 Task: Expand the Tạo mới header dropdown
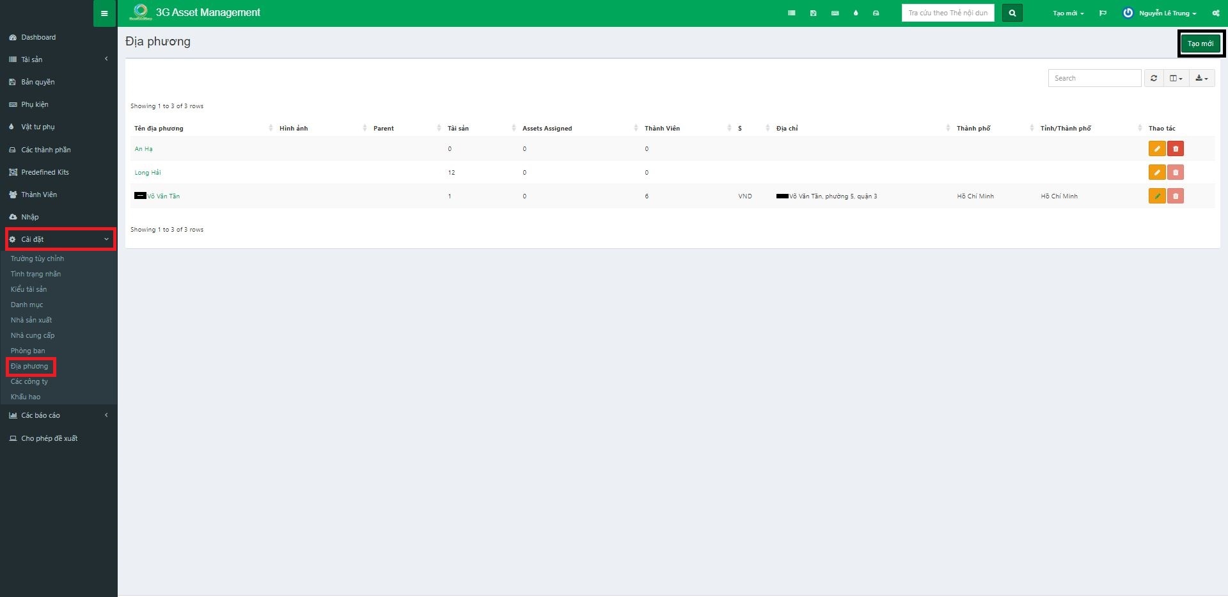(1068, 13)
